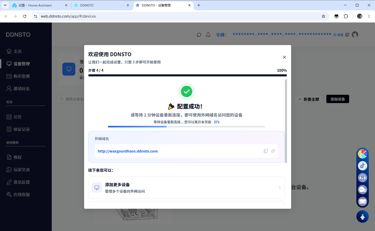The image size is (375, 231).
Task: Open 邀请好友 in the sidebar
Action: [18, 89]
